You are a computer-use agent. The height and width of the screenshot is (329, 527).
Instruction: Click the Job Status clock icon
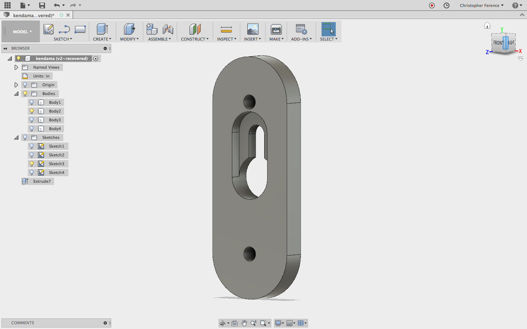coord(446,5)
